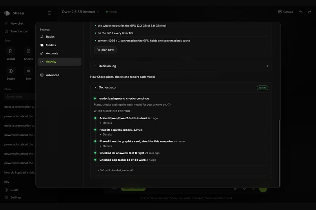Expand the Decision log section
The height and width of the screenshot is (210, 316).
pyautogui.click(x=181, y=66)
